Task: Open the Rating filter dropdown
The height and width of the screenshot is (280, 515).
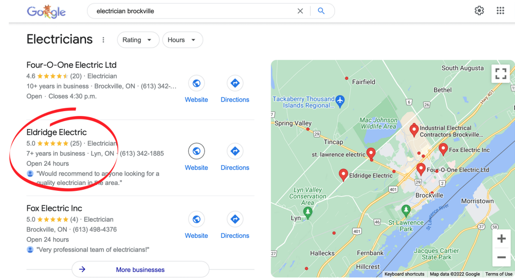Action: pyautogui.click(x=138, y=40)
